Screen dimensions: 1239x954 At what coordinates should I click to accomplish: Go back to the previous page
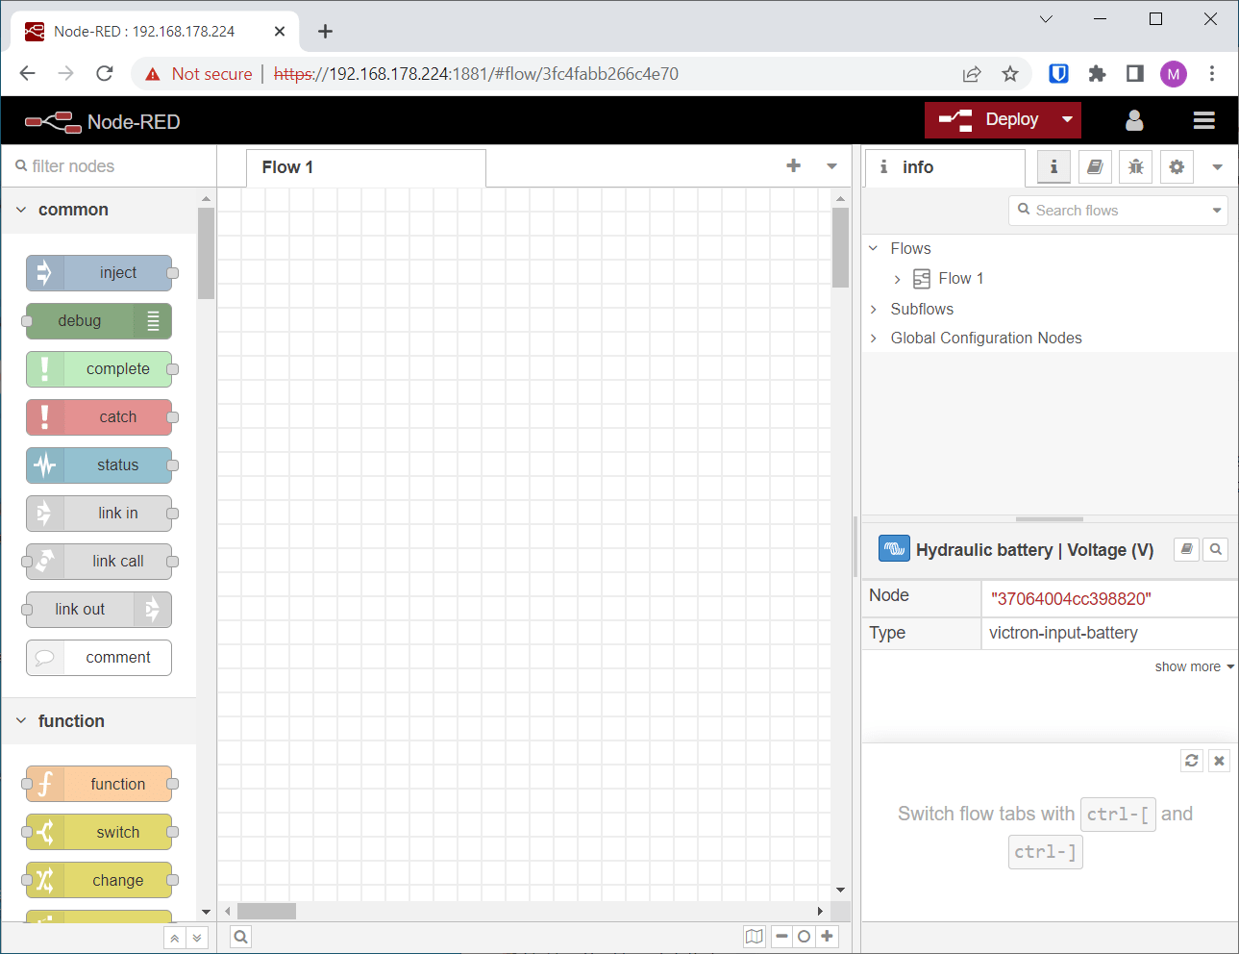coord(27,74)
